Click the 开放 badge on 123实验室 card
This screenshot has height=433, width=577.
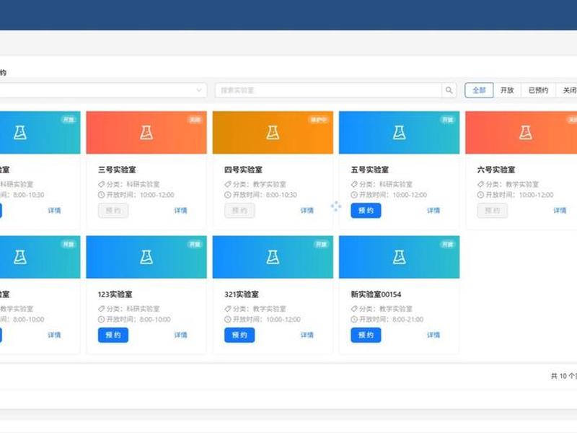click(195, 244)
